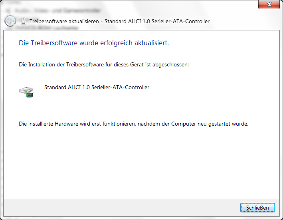283x220 pixels.
Task: Click the green circuit card on the controller icon
Action: (30, 95)
